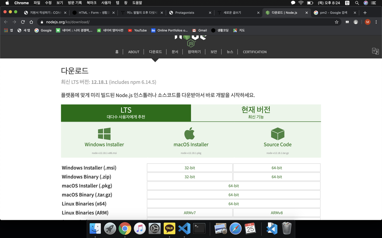The width and height of the screenshot is (382, 238).
Task: Open the 북마크 menu
Action: point(91,3)
